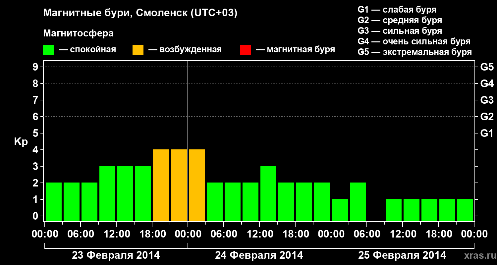Click the orange 21:00–00:00 bar on 23 Февраля
497x265 pixels.
179,185
